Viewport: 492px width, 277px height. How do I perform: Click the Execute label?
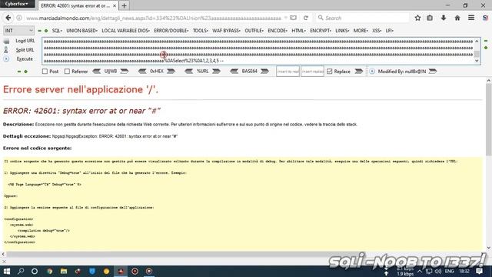pyautogui.click(x=25, y=58)
